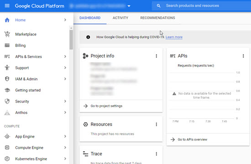Image resolution: width=251 pixels, height=164 pixels.
Task: Open Trace card three-dot menu
Action: coord(157,154)
